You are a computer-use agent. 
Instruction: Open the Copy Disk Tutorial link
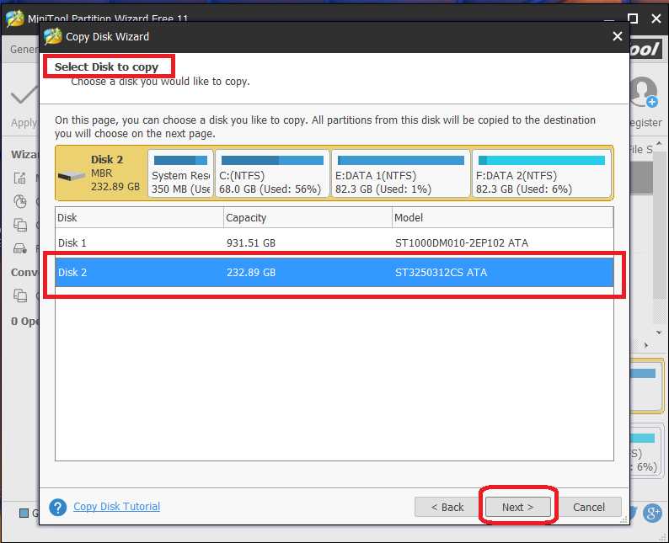(x=117, y=506)
